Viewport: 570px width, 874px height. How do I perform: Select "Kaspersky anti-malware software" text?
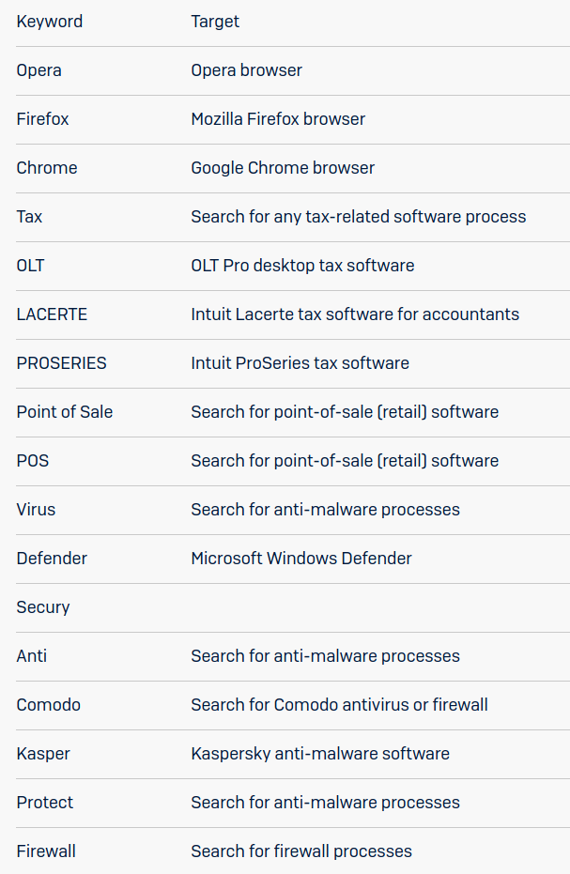pos(320,754)
